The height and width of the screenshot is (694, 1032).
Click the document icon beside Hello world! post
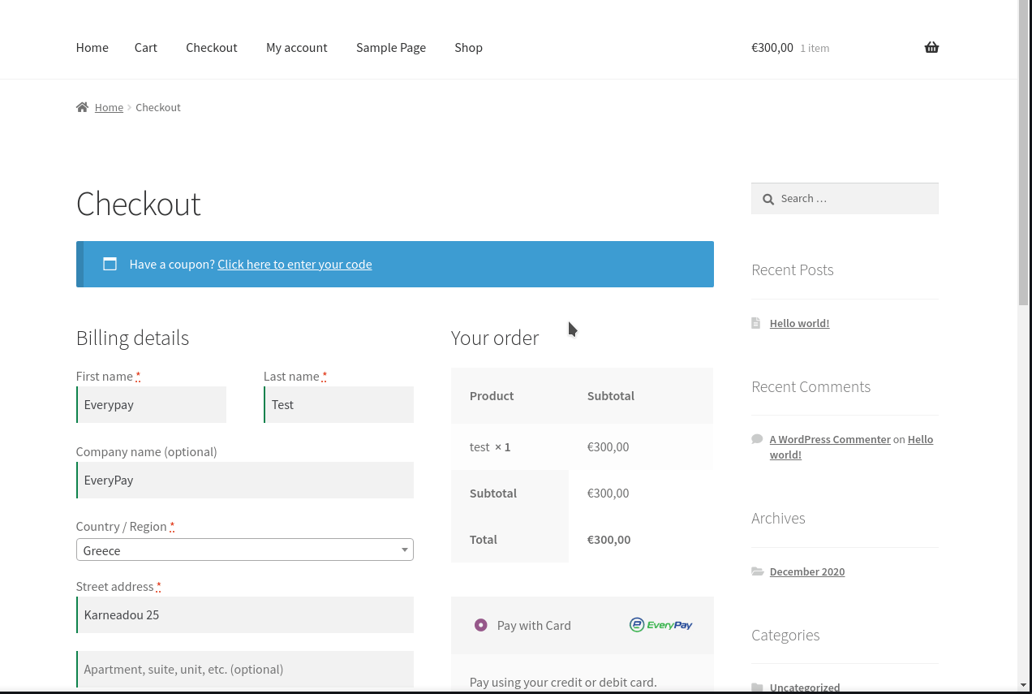756,323
